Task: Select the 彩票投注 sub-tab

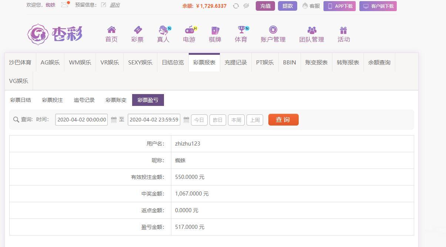Action: (52, 100)
